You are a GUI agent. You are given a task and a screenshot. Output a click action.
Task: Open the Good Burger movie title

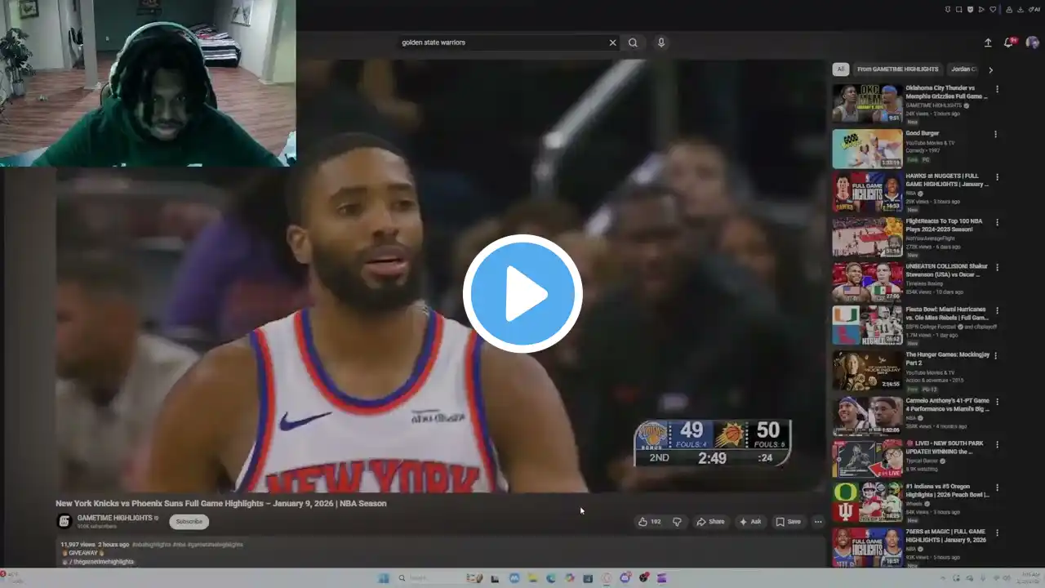click(923, 133)
